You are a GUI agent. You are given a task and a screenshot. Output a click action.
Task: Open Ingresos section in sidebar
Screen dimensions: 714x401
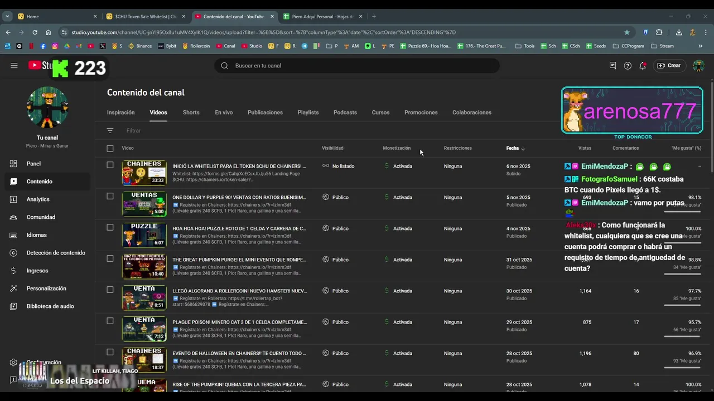(37, 271)
